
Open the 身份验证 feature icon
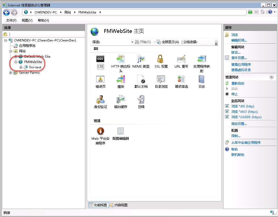click(x=101, y=99)
